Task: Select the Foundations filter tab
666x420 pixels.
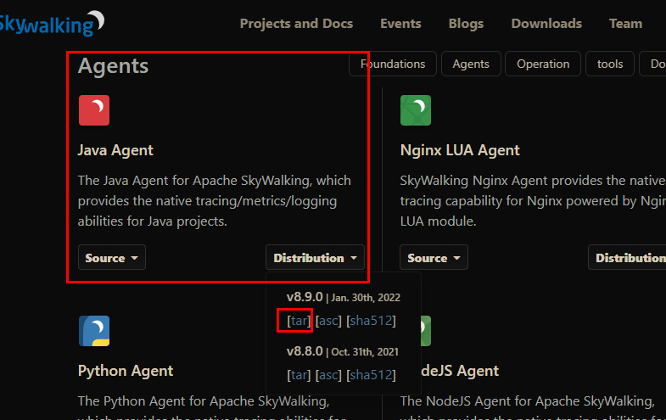Action: [393, 64]
